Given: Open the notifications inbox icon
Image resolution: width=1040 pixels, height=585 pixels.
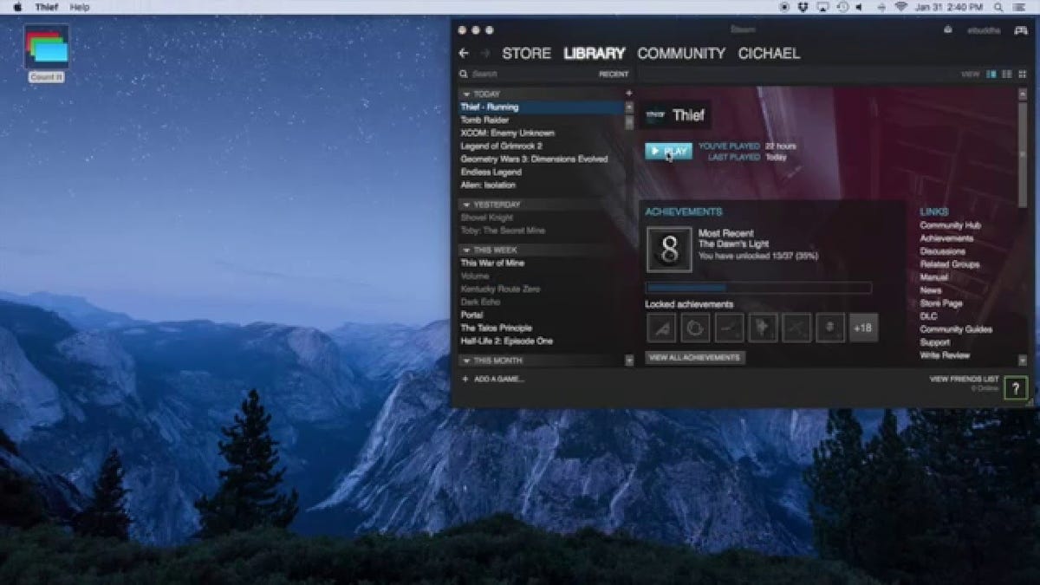Looking at the screenshot, I should (948, 30).
